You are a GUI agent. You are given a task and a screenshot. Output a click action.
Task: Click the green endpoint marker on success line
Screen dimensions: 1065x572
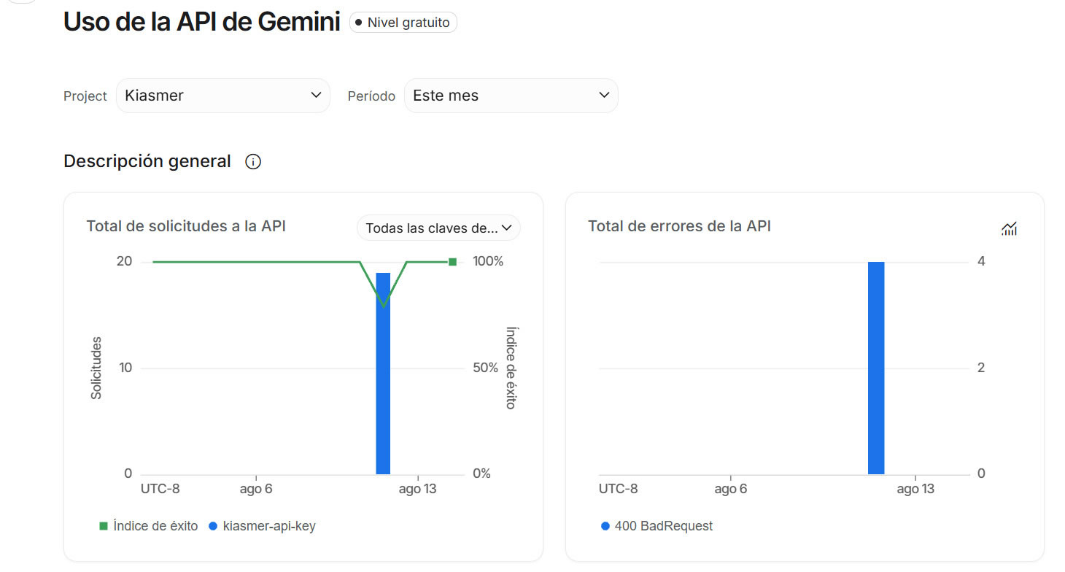(453, 262)
